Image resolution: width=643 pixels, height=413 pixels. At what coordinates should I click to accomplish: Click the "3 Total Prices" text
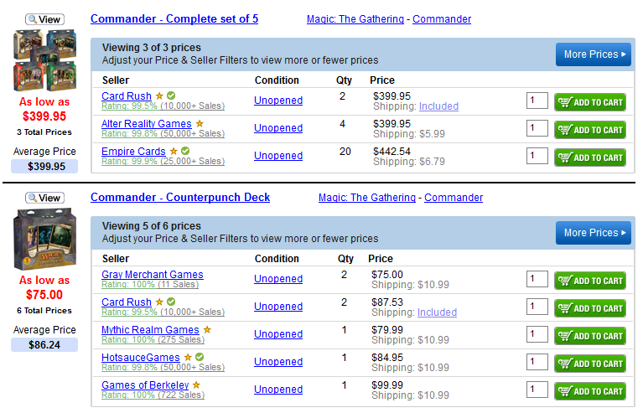pyautogui.click(x=44, y=132)
